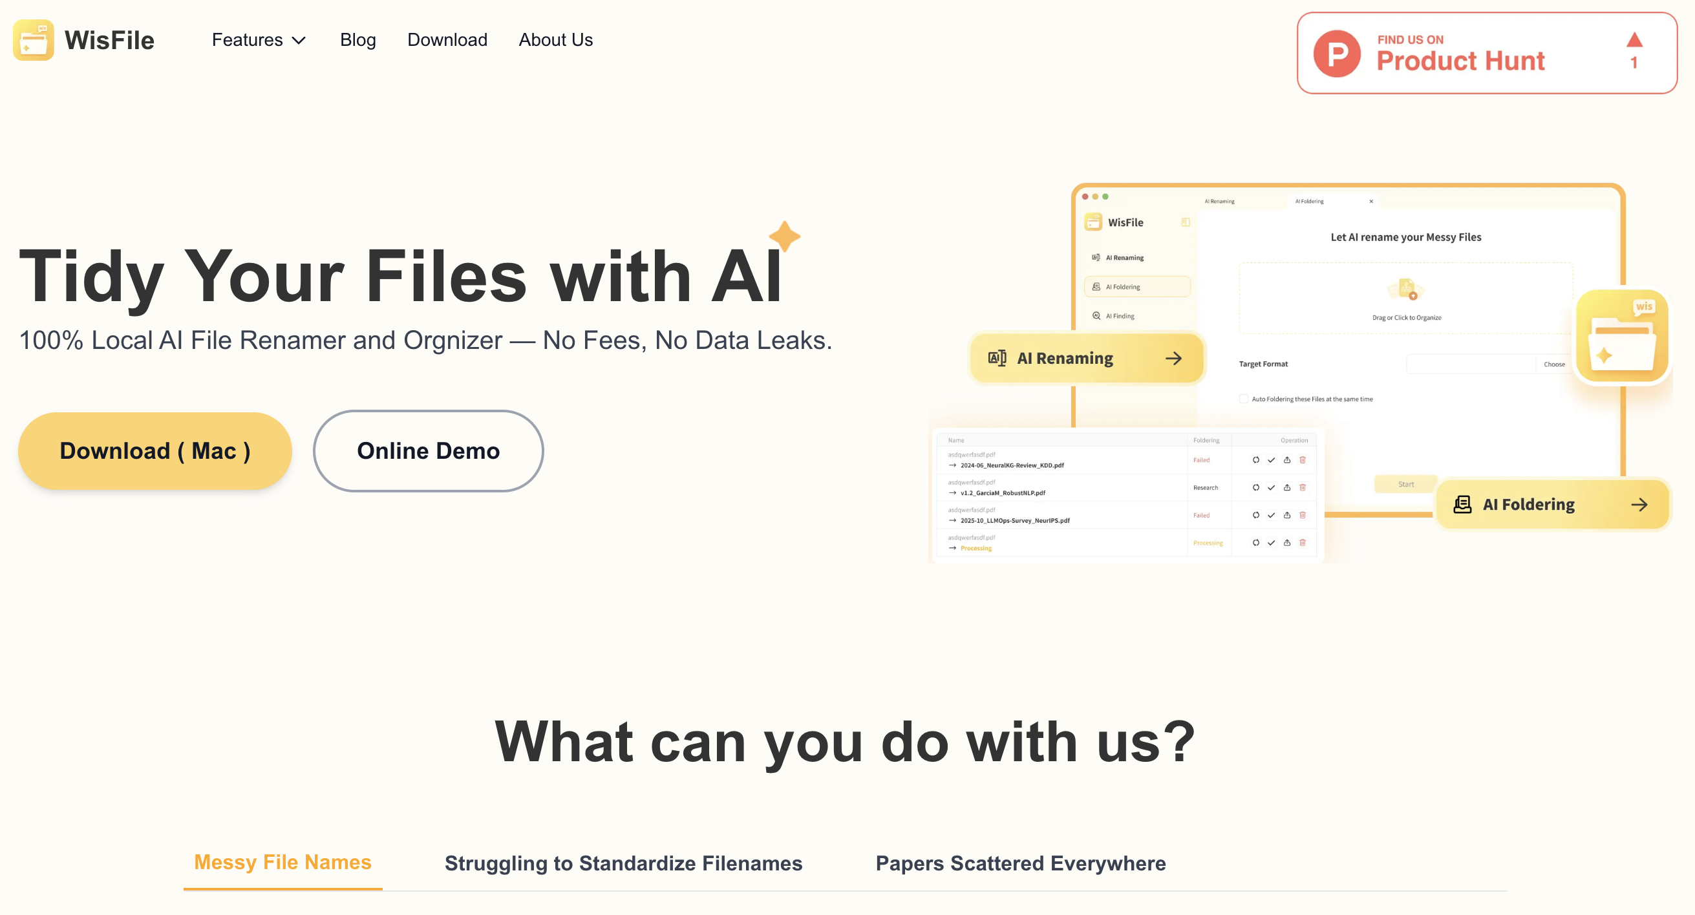Confirm the 2025-10_LLMOps-Survey_NeurIPS.pdf rename with checkmark
The image size is (1695, 915).
pos(1271,515)
